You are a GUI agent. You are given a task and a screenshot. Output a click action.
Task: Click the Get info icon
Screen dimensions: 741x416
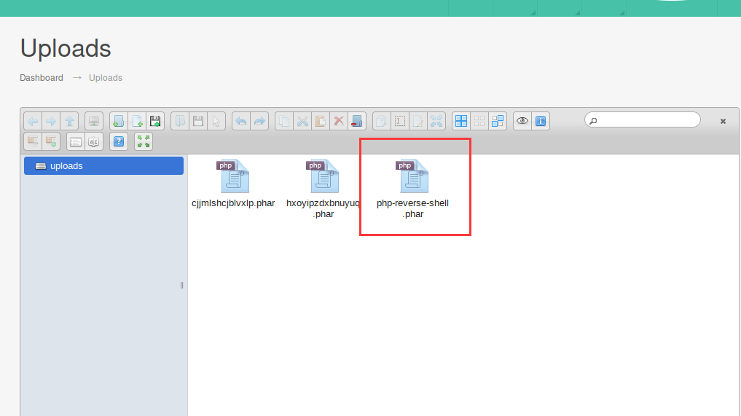[x=541, y=121]
